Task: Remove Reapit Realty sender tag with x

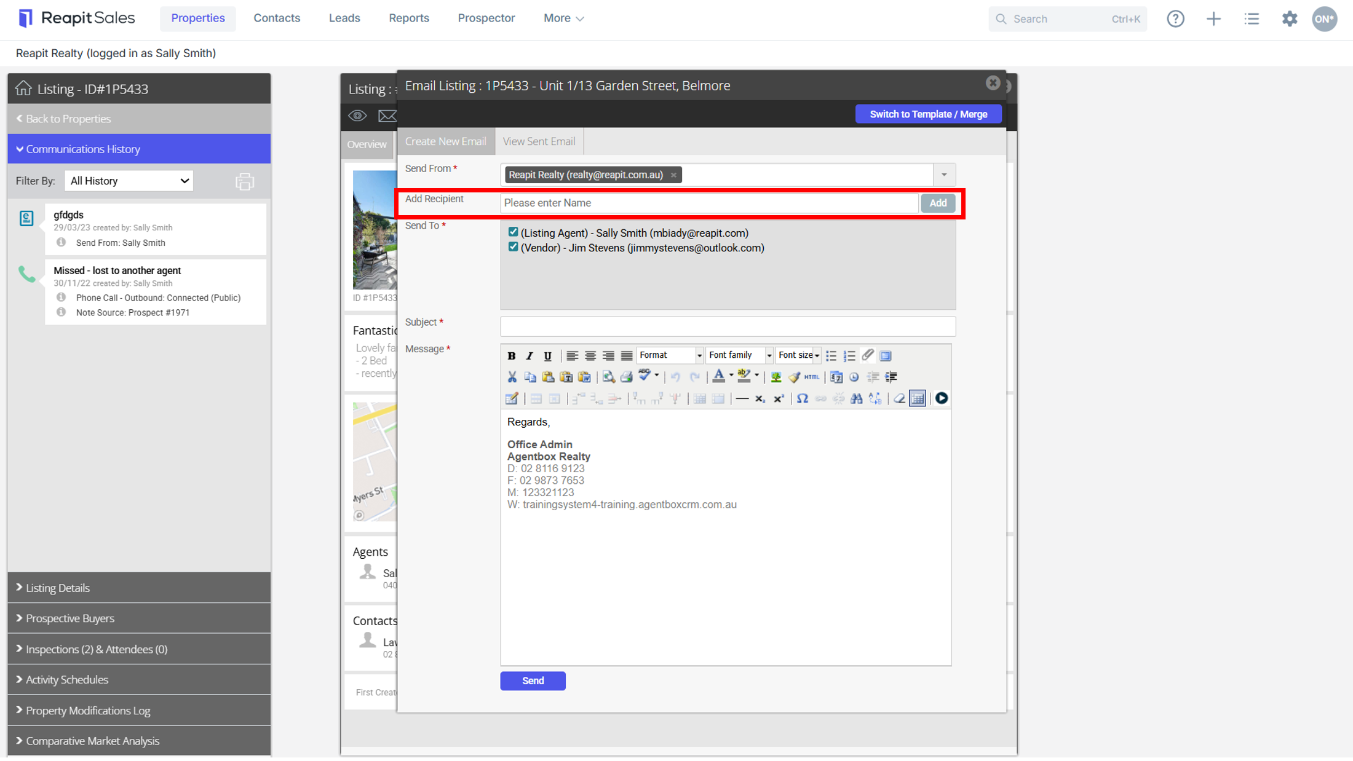Action: click(673, 175)
